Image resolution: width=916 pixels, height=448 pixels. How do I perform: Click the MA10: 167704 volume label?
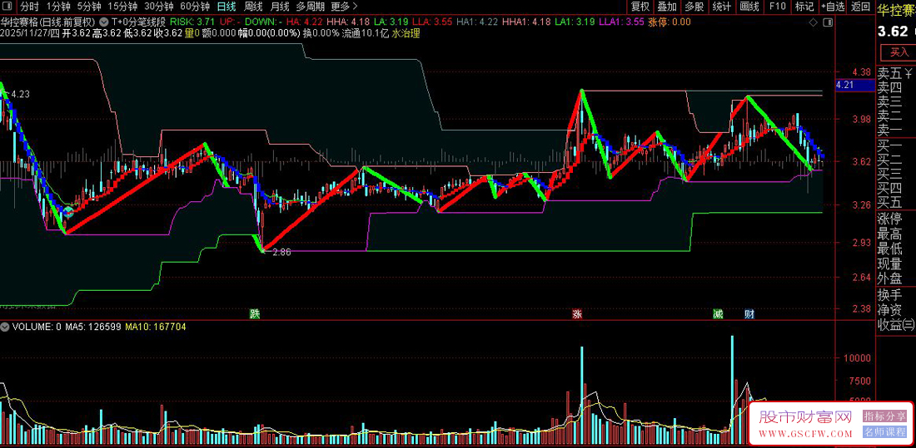coord(156,327)
